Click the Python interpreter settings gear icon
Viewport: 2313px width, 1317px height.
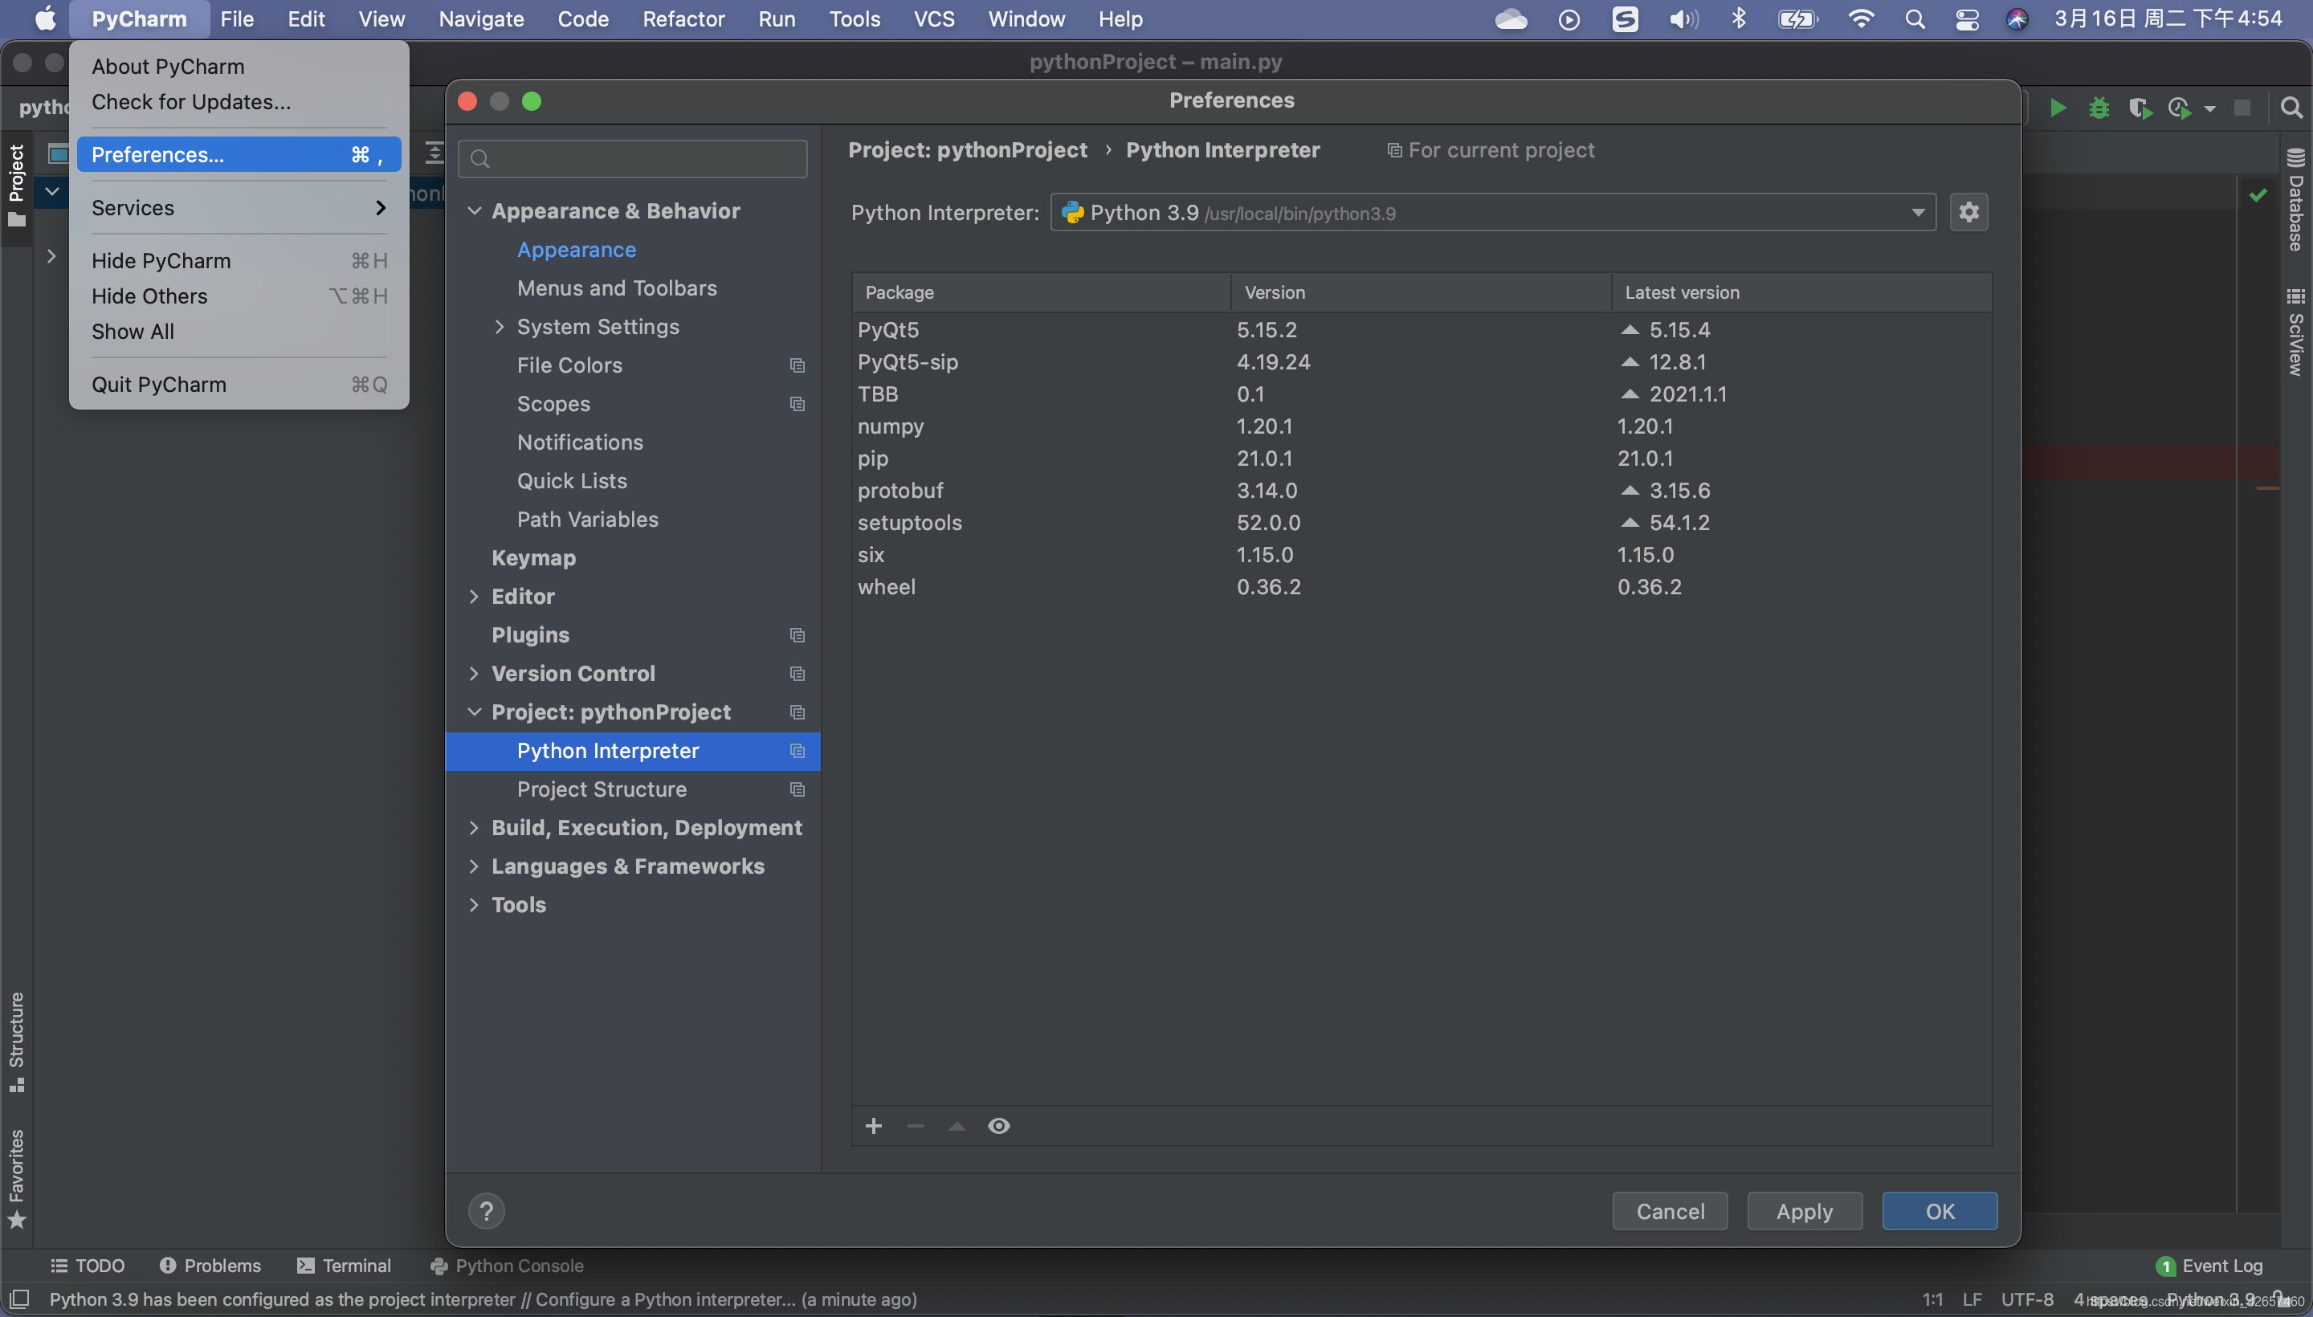[1970, 213]
